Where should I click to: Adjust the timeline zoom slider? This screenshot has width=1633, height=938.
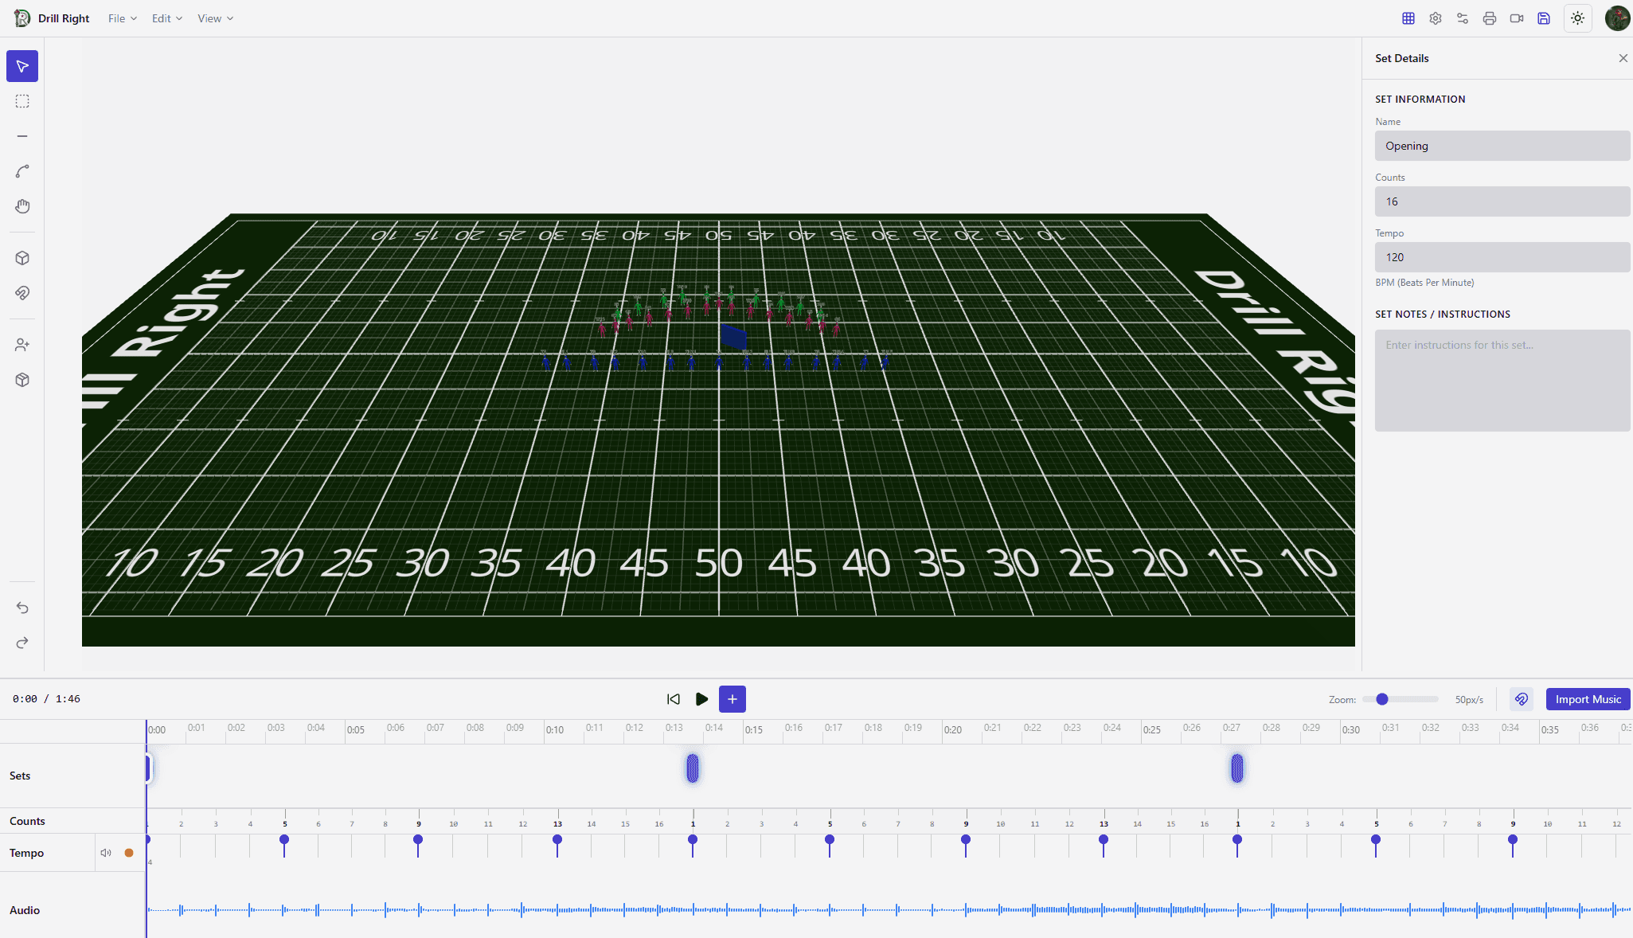click(1382, 699)
